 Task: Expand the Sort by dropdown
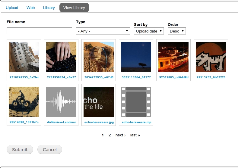click(149, 31)
